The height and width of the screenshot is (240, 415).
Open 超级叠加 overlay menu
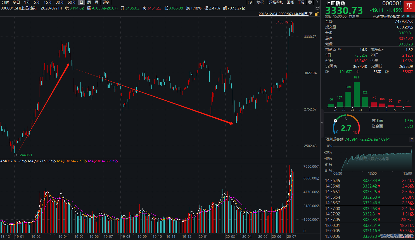(276, 2)
